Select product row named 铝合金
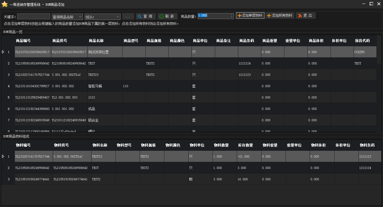Image resolution: width=383 pixels, height=207 pixels. 189,120
